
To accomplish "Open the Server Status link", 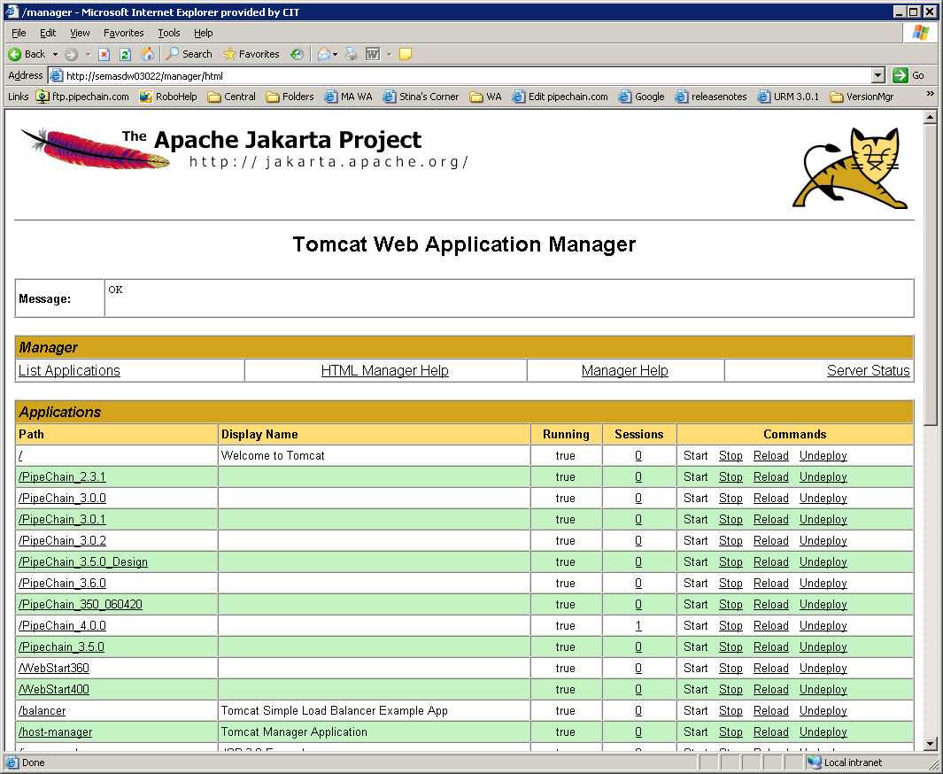I will (x=868, y=371).
